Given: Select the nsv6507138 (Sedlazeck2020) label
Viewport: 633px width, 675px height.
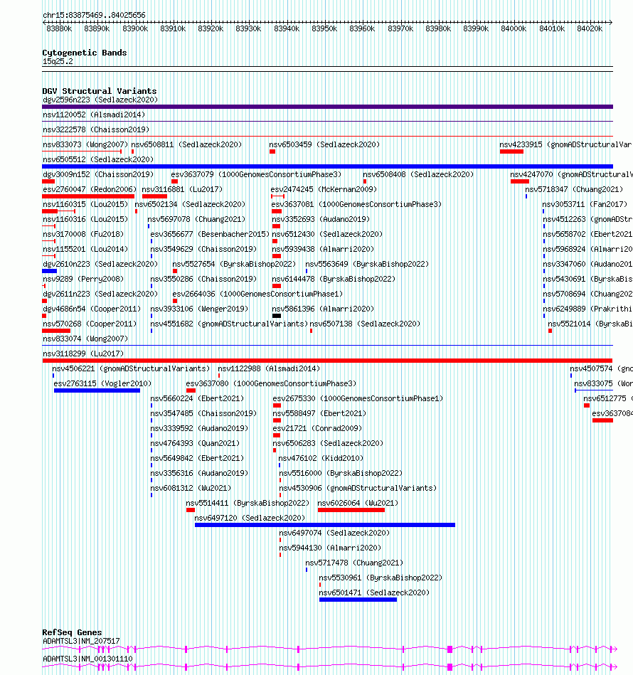Looking at the screenshot, I should click(365, 324).
